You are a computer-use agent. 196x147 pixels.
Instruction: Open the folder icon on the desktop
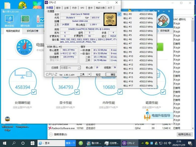[7, 5]
